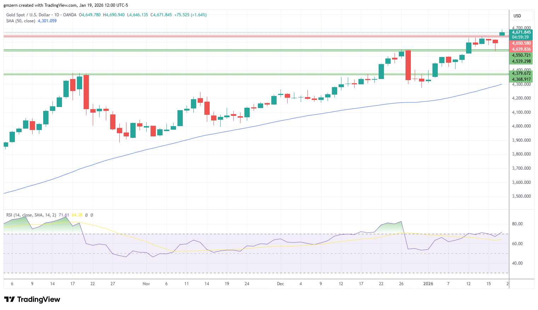Click the current price label 4,671.845 on the axis
538x310 pixels.
coord(521,32)
